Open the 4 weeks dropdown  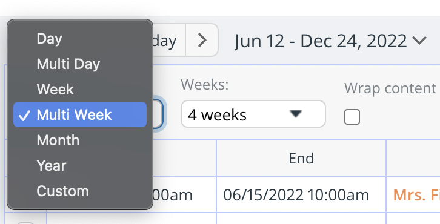click(x=253, y=114)
